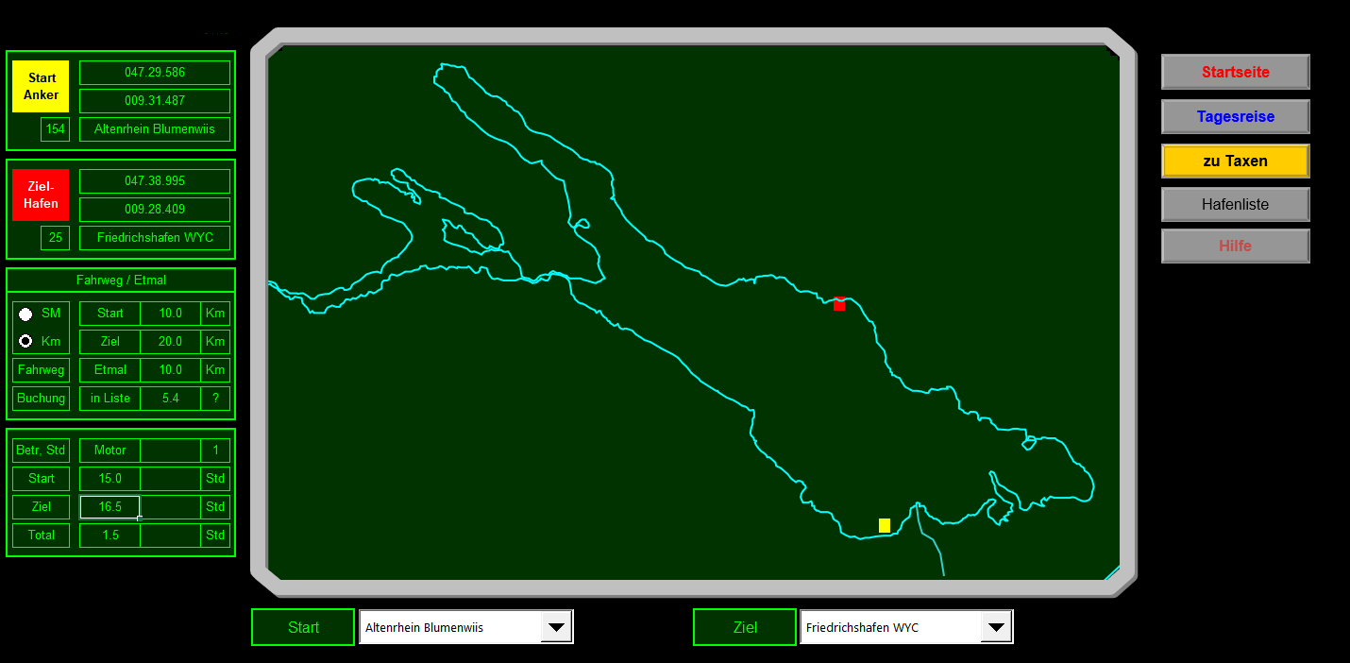Click harbor number 154
Screen dimensions: 1350x663
(x=56, y=128)
